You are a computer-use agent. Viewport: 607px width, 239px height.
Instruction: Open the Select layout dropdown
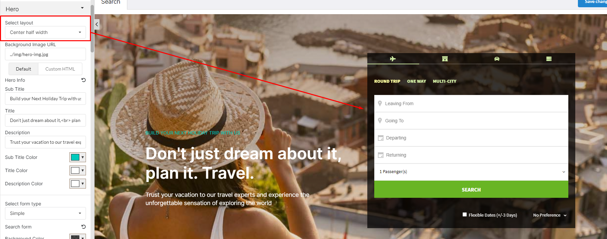46,32
